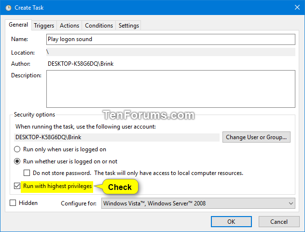The height and width of the screenshot is (232, 305).
Task: Open the Settings tab
Action: click(128, 26)
